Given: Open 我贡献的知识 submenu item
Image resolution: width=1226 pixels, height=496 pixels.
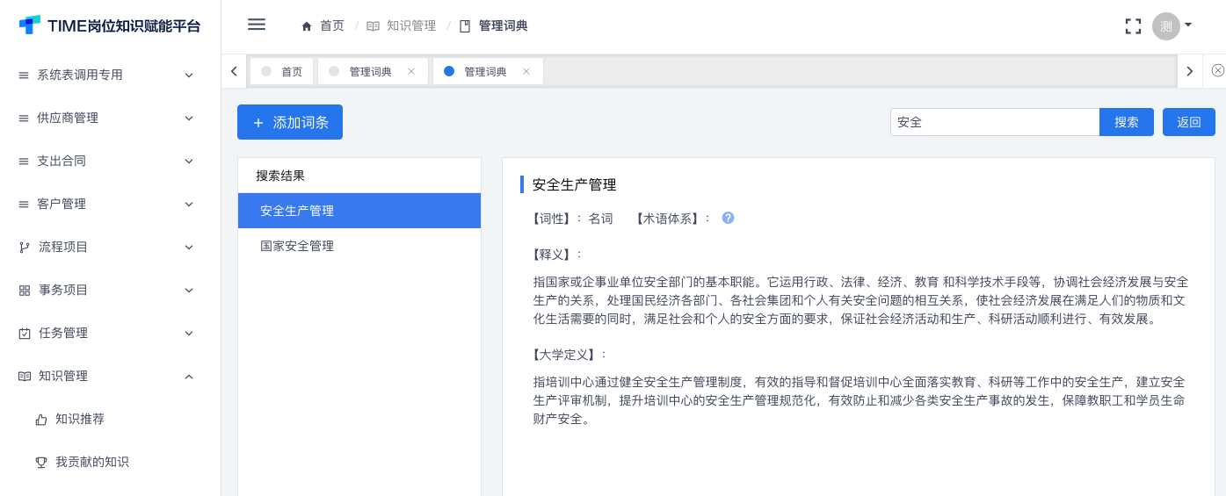Looking at the screenshot, I should pyautogui.click(x=110, y=462).
